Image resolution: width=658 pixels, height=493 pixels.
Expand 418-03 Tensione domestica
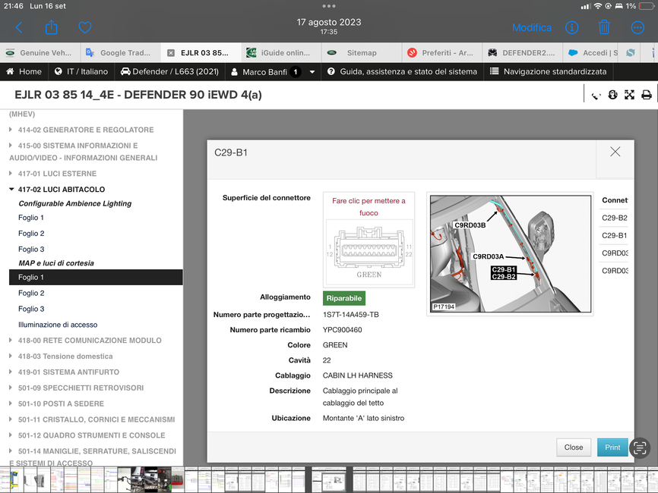coord(11,356)
